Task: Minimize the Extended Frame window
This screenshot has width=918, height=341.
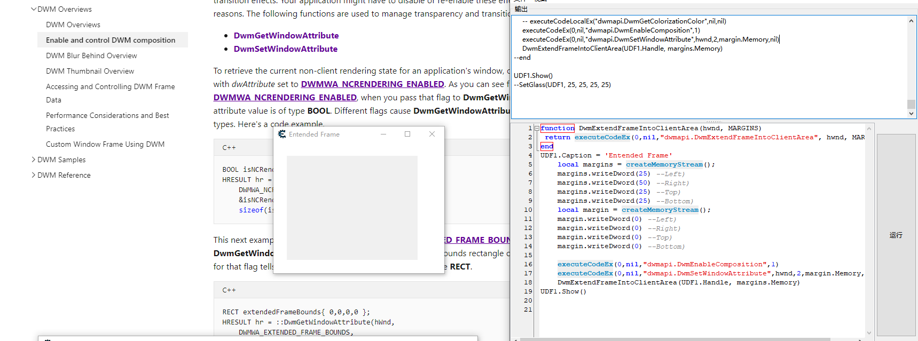Action: click(383, 134)
